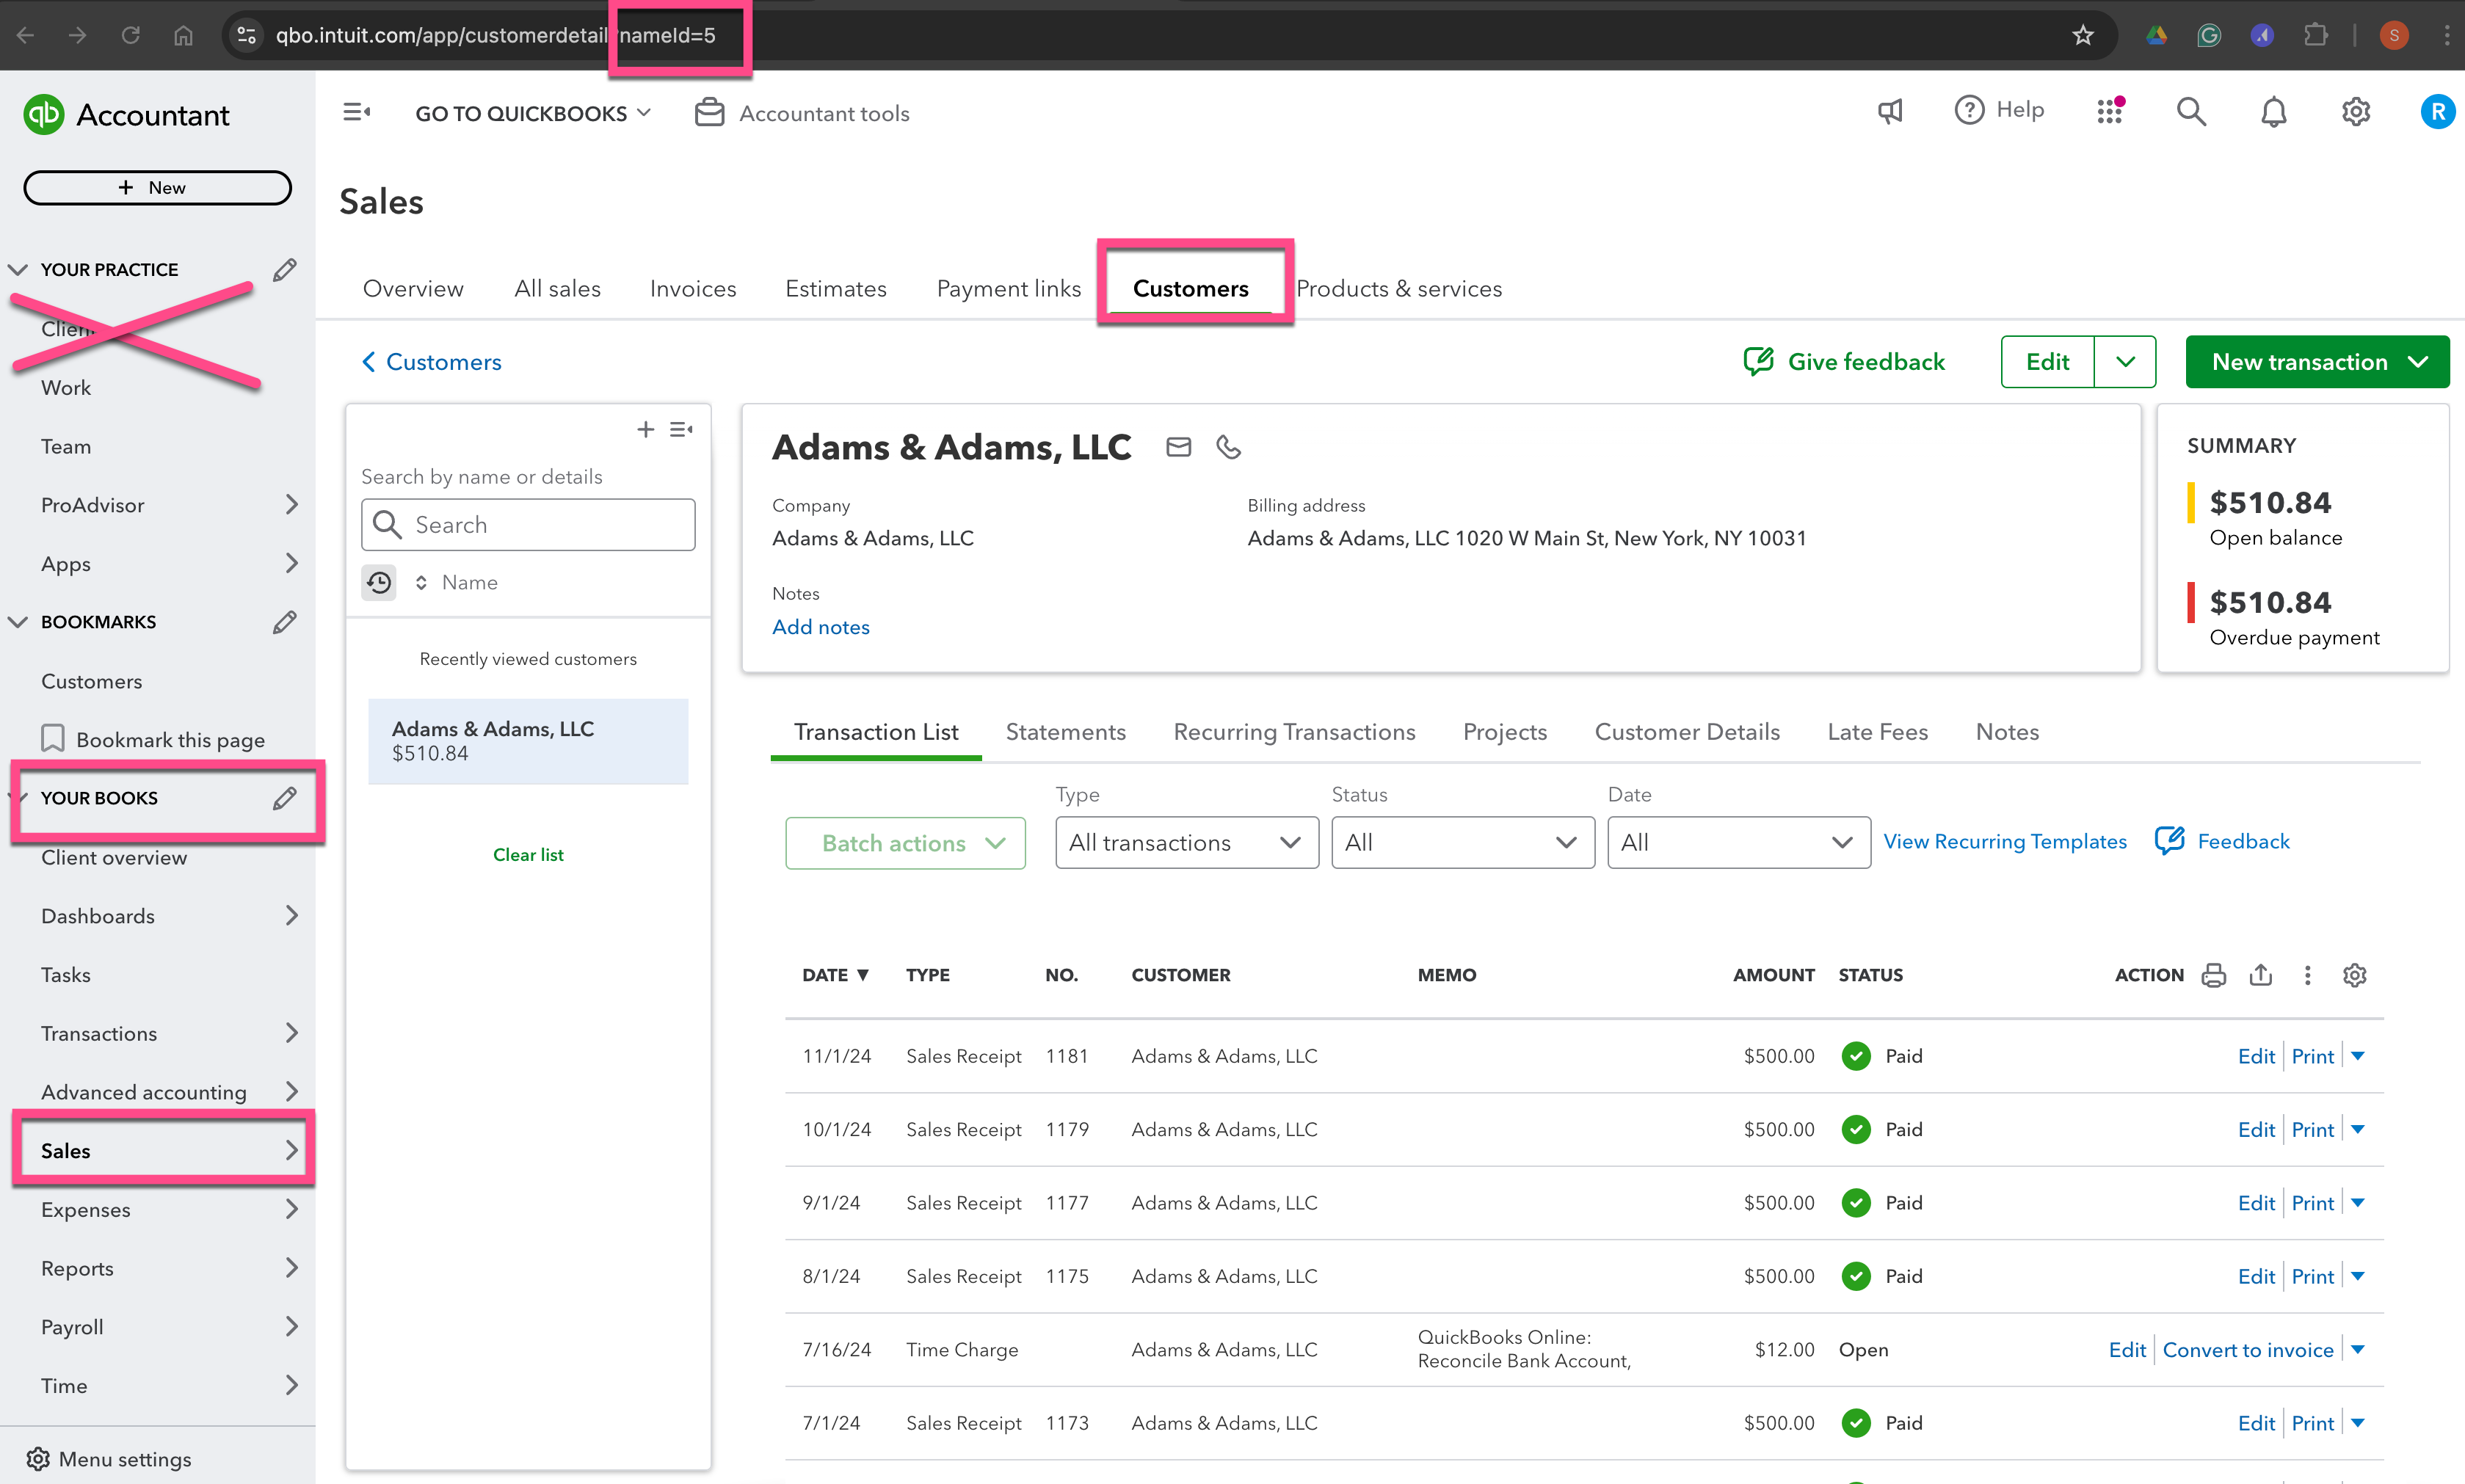This screenshot has height=1484, width=2465.
Task: Click the magnifier search icon in header
Action: pyautogui.click(x=2191, y=111)
